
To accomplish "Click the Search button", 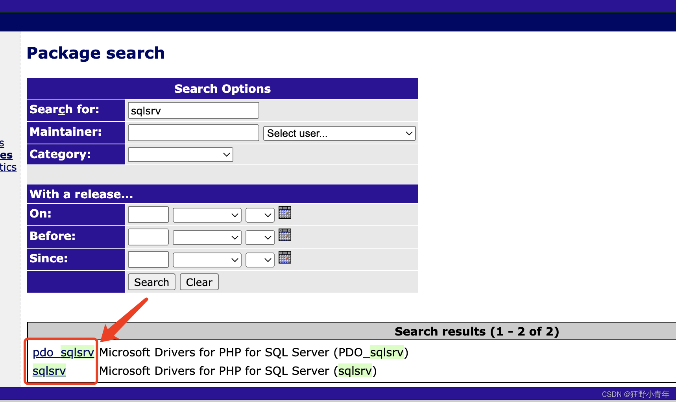I will 151,282.
